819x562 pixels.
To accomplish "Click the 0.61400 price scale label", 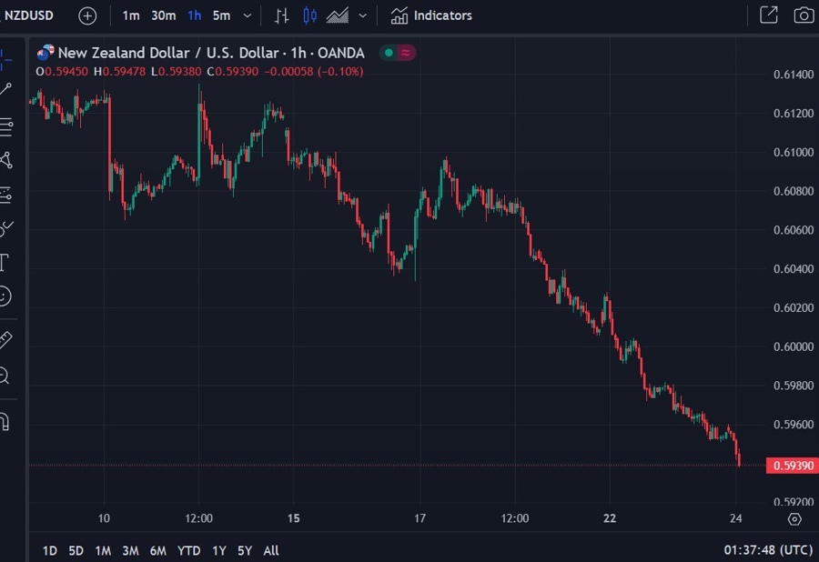I will tap(794, 75).
